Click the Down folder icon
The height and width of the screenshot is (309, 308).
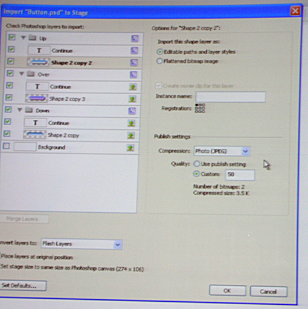coord(29,110)
